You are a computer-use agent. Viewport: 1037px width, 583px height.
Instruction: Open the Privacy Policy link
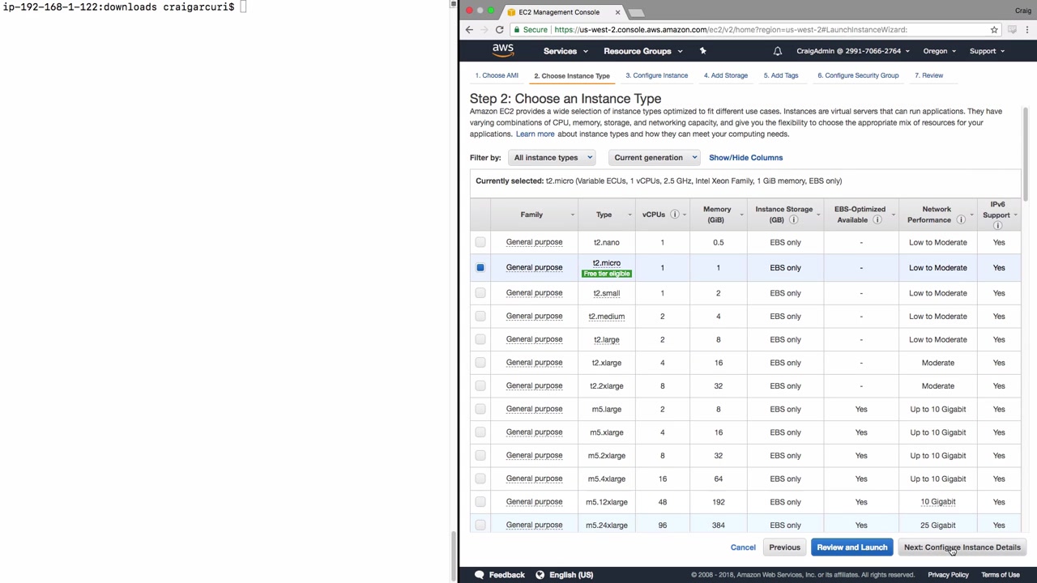[948, 575]
